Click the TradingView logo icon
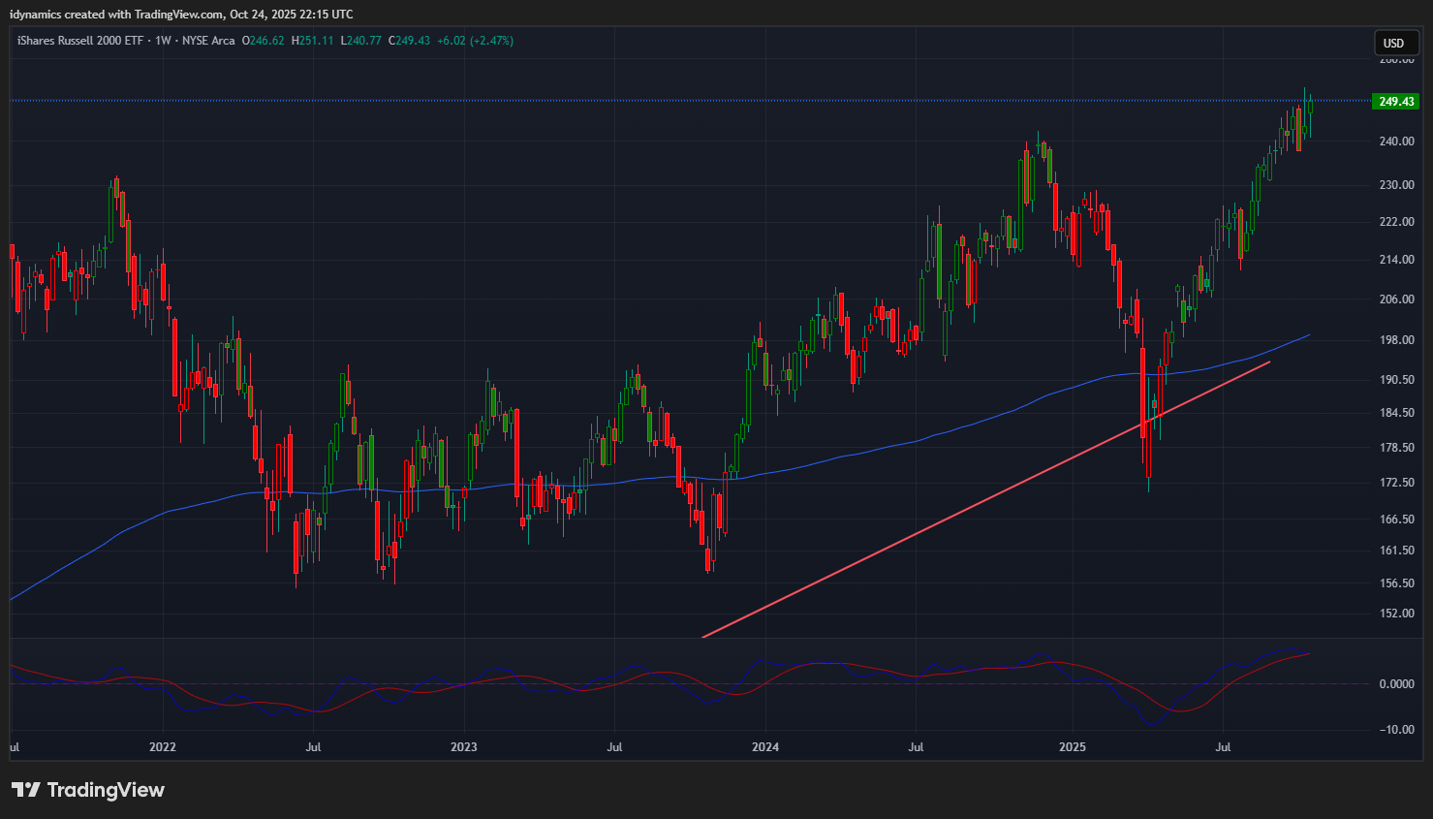The width and height of the screenshot is (1433, 819). [x=26, y=790]
